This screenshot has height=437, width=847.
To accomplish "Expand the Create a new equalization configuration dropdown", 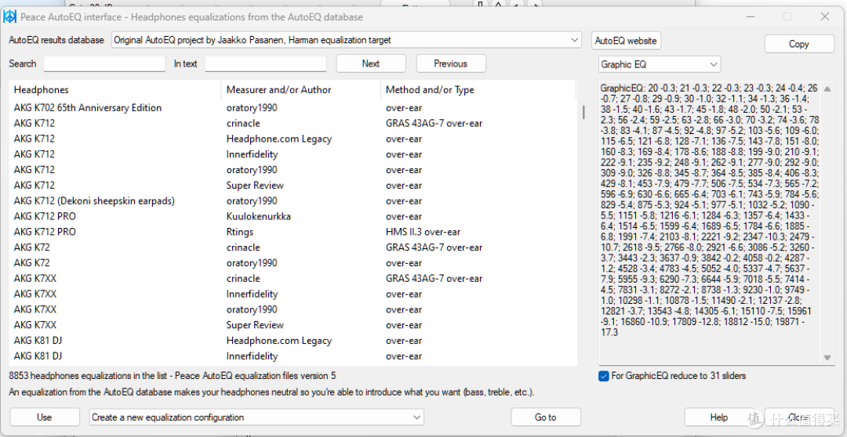I will (256, 417).
